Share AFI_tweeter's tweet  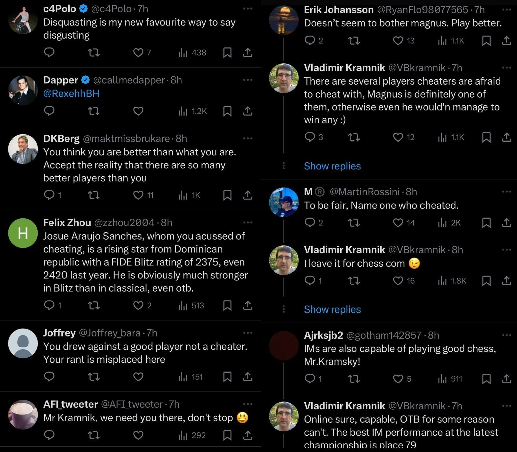pyautogui.click(x=247, y=435)
